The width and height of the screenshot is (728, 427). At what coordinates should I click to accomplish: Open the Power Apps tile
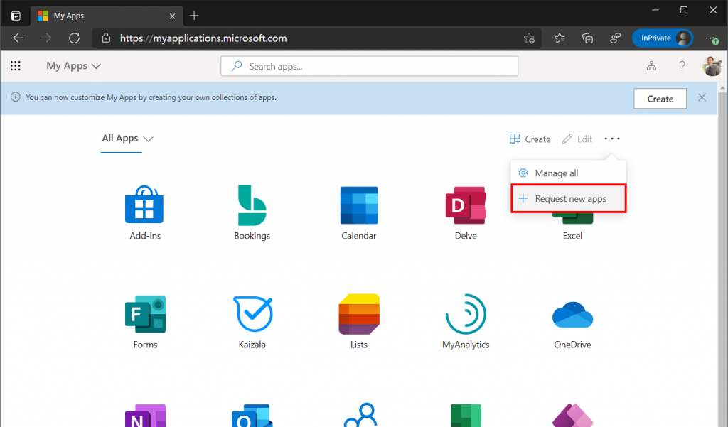(572, 416)
